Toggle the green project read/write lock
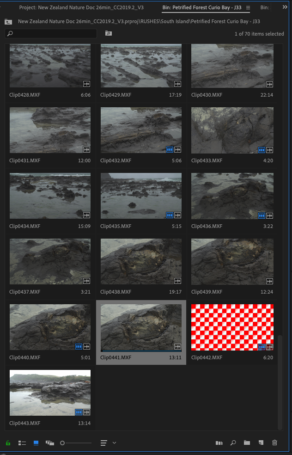 8,443
